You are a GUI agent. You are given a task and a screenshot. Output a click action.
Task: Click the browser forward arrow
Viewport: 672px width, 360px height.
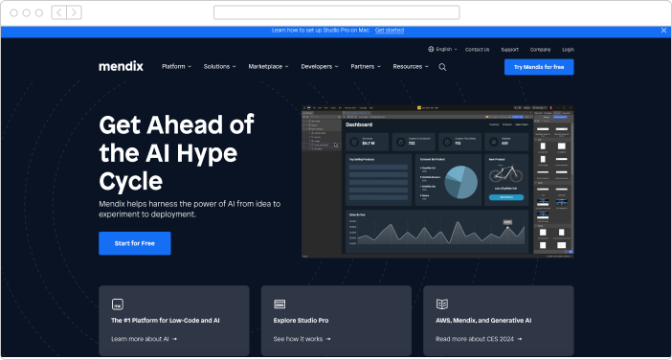(x=74, y=12)
